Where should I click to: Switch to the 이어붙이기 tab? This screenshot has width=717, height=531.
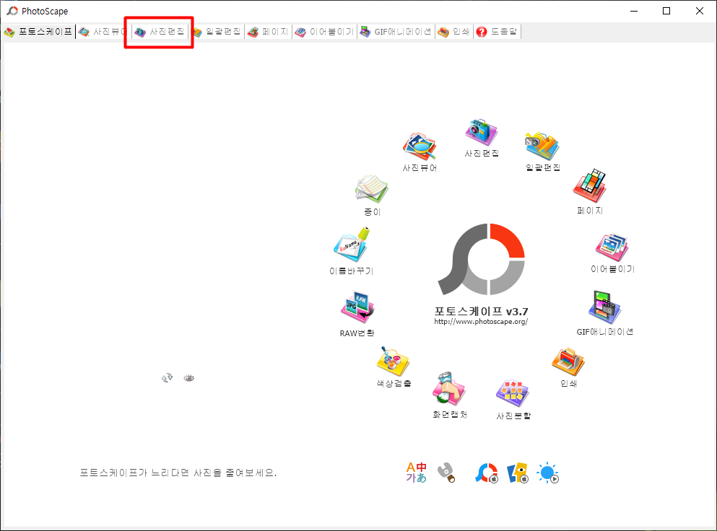tap(325, 32)
